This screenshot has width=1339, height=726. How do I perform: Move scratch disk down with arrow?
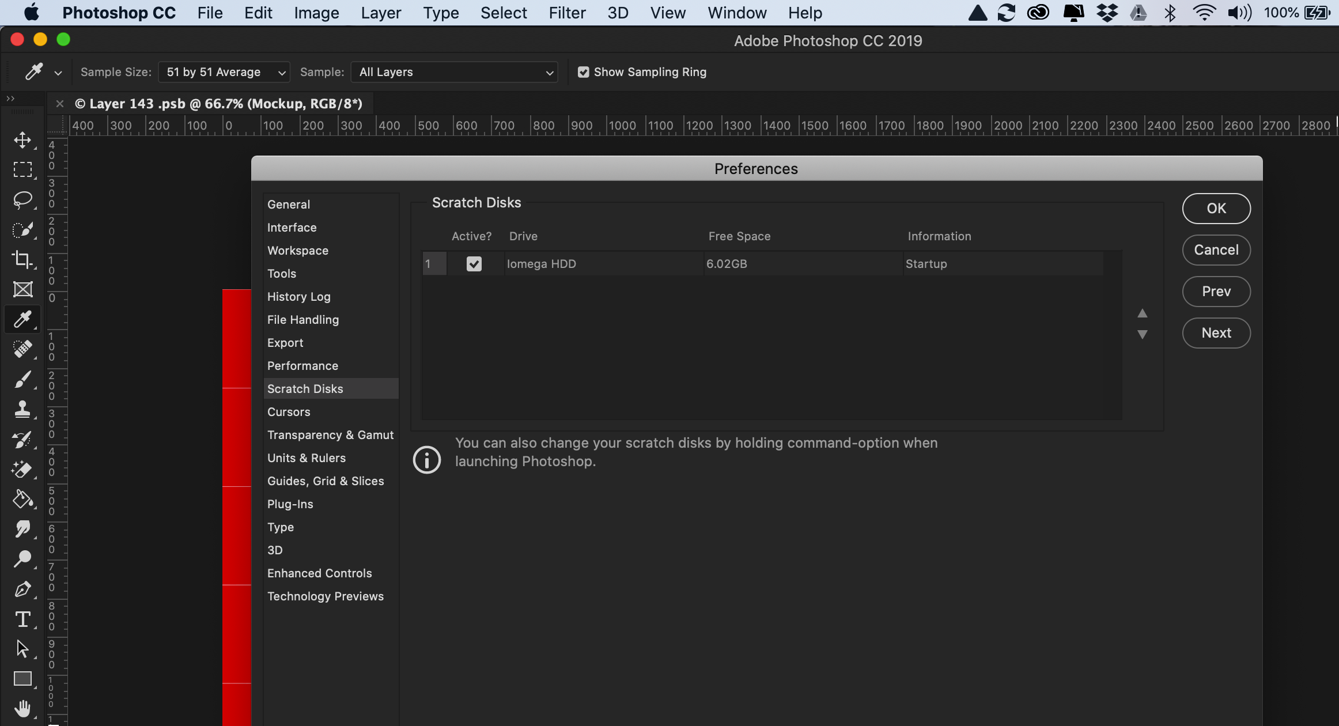pos(1142,334)
